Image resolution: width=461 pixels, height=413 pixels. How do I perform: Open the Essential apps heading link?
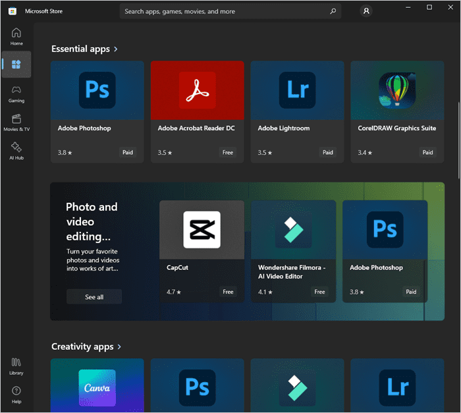pos(80,49)
